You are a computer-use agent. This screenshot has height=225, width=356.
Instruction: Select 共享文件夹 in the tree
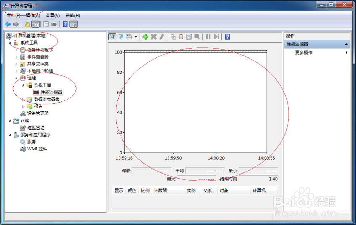click(38, 64)
